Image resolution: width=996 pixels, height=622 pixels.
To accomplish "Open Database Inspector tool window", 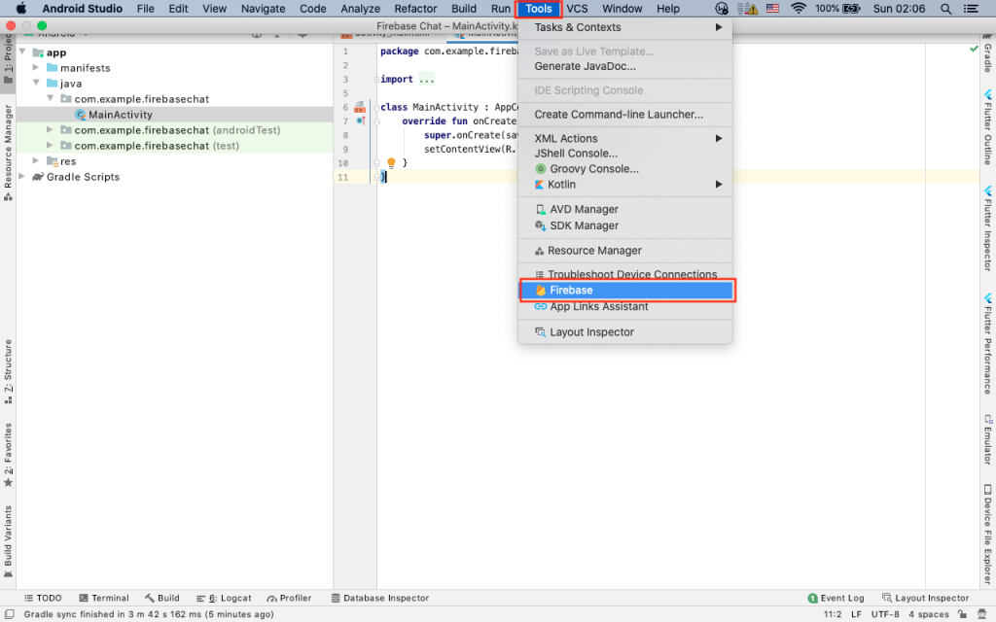I will tap(380, 598).
